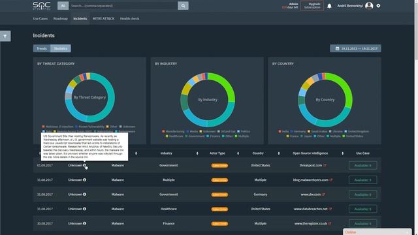Click the Finance industry cell

[x=169, y=223]
